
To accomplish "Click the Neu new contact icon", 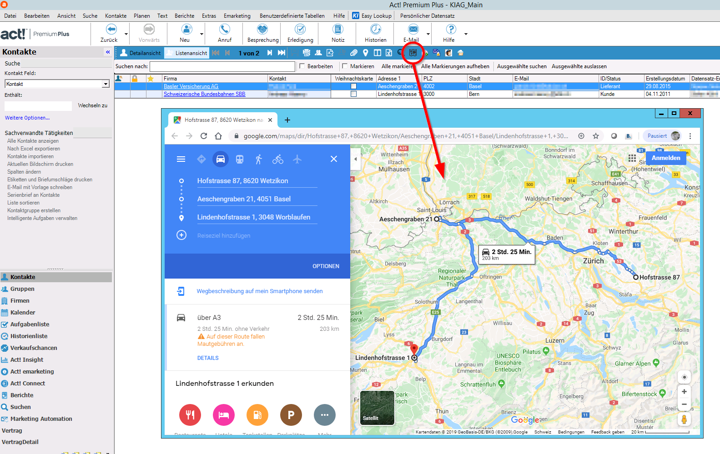I will click(x=186, y=29).
